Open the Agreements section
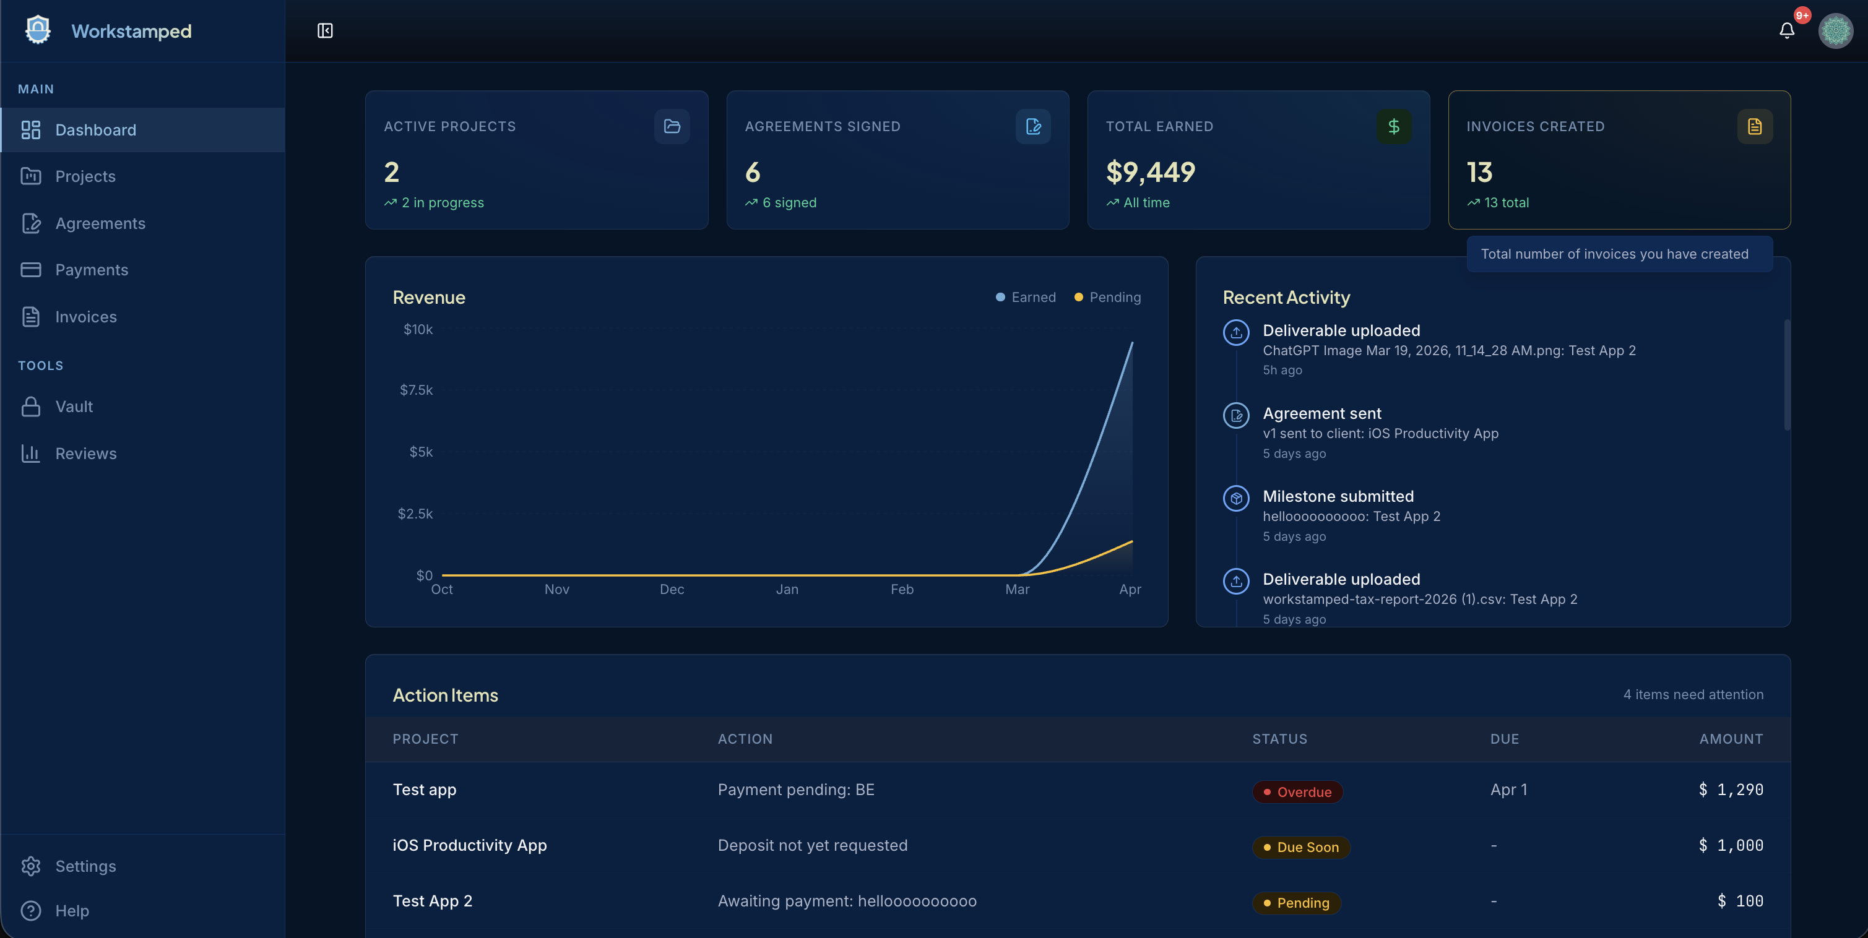Screen dimensions: 1868x938 click(100, 223)
